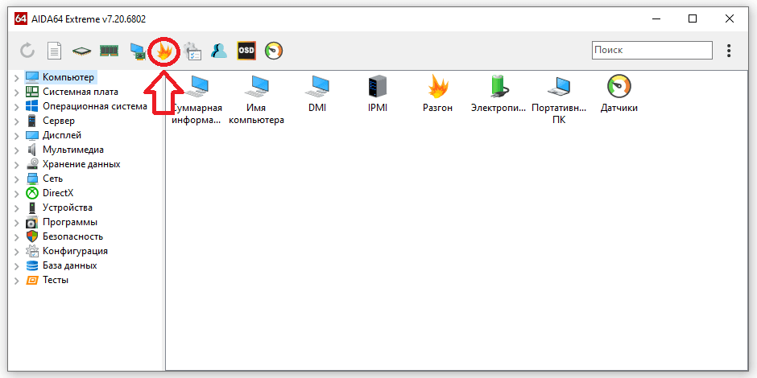Select Сеть in the tree
Screen dimensions: 757x378
(x=52, y=179)
